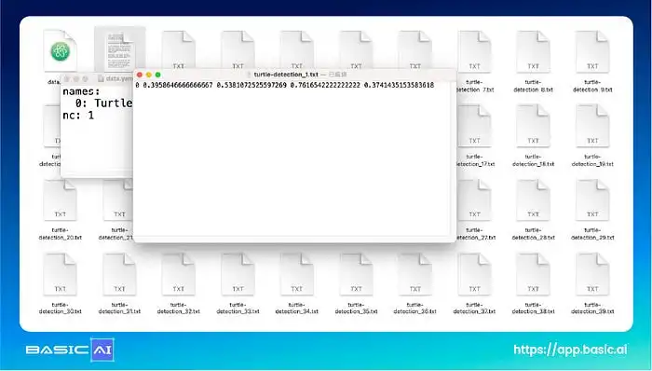Select the turtle-detection_7.txt file icon

[474, 51]
